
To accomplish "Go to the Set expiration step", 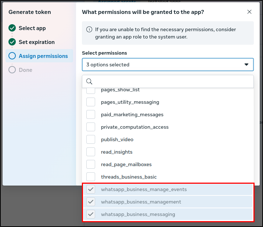I will 36,42.
